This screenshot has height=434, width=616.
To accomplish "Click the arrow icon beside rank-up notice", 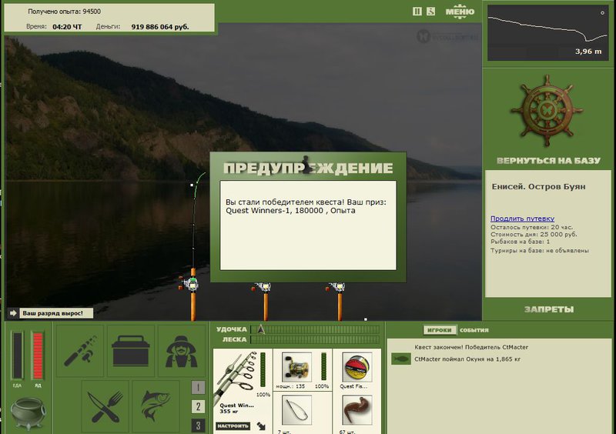I will tap(13, 313).
